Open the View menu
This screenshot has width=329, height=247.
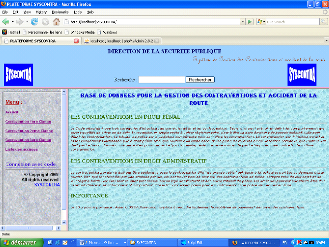pos(27,12)
